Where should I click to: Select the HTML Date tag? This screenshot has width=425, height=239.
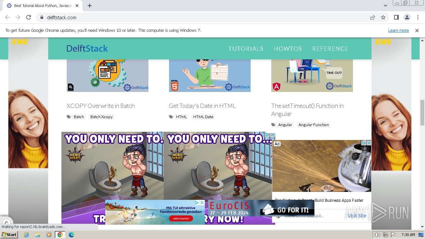coord(203,117)
